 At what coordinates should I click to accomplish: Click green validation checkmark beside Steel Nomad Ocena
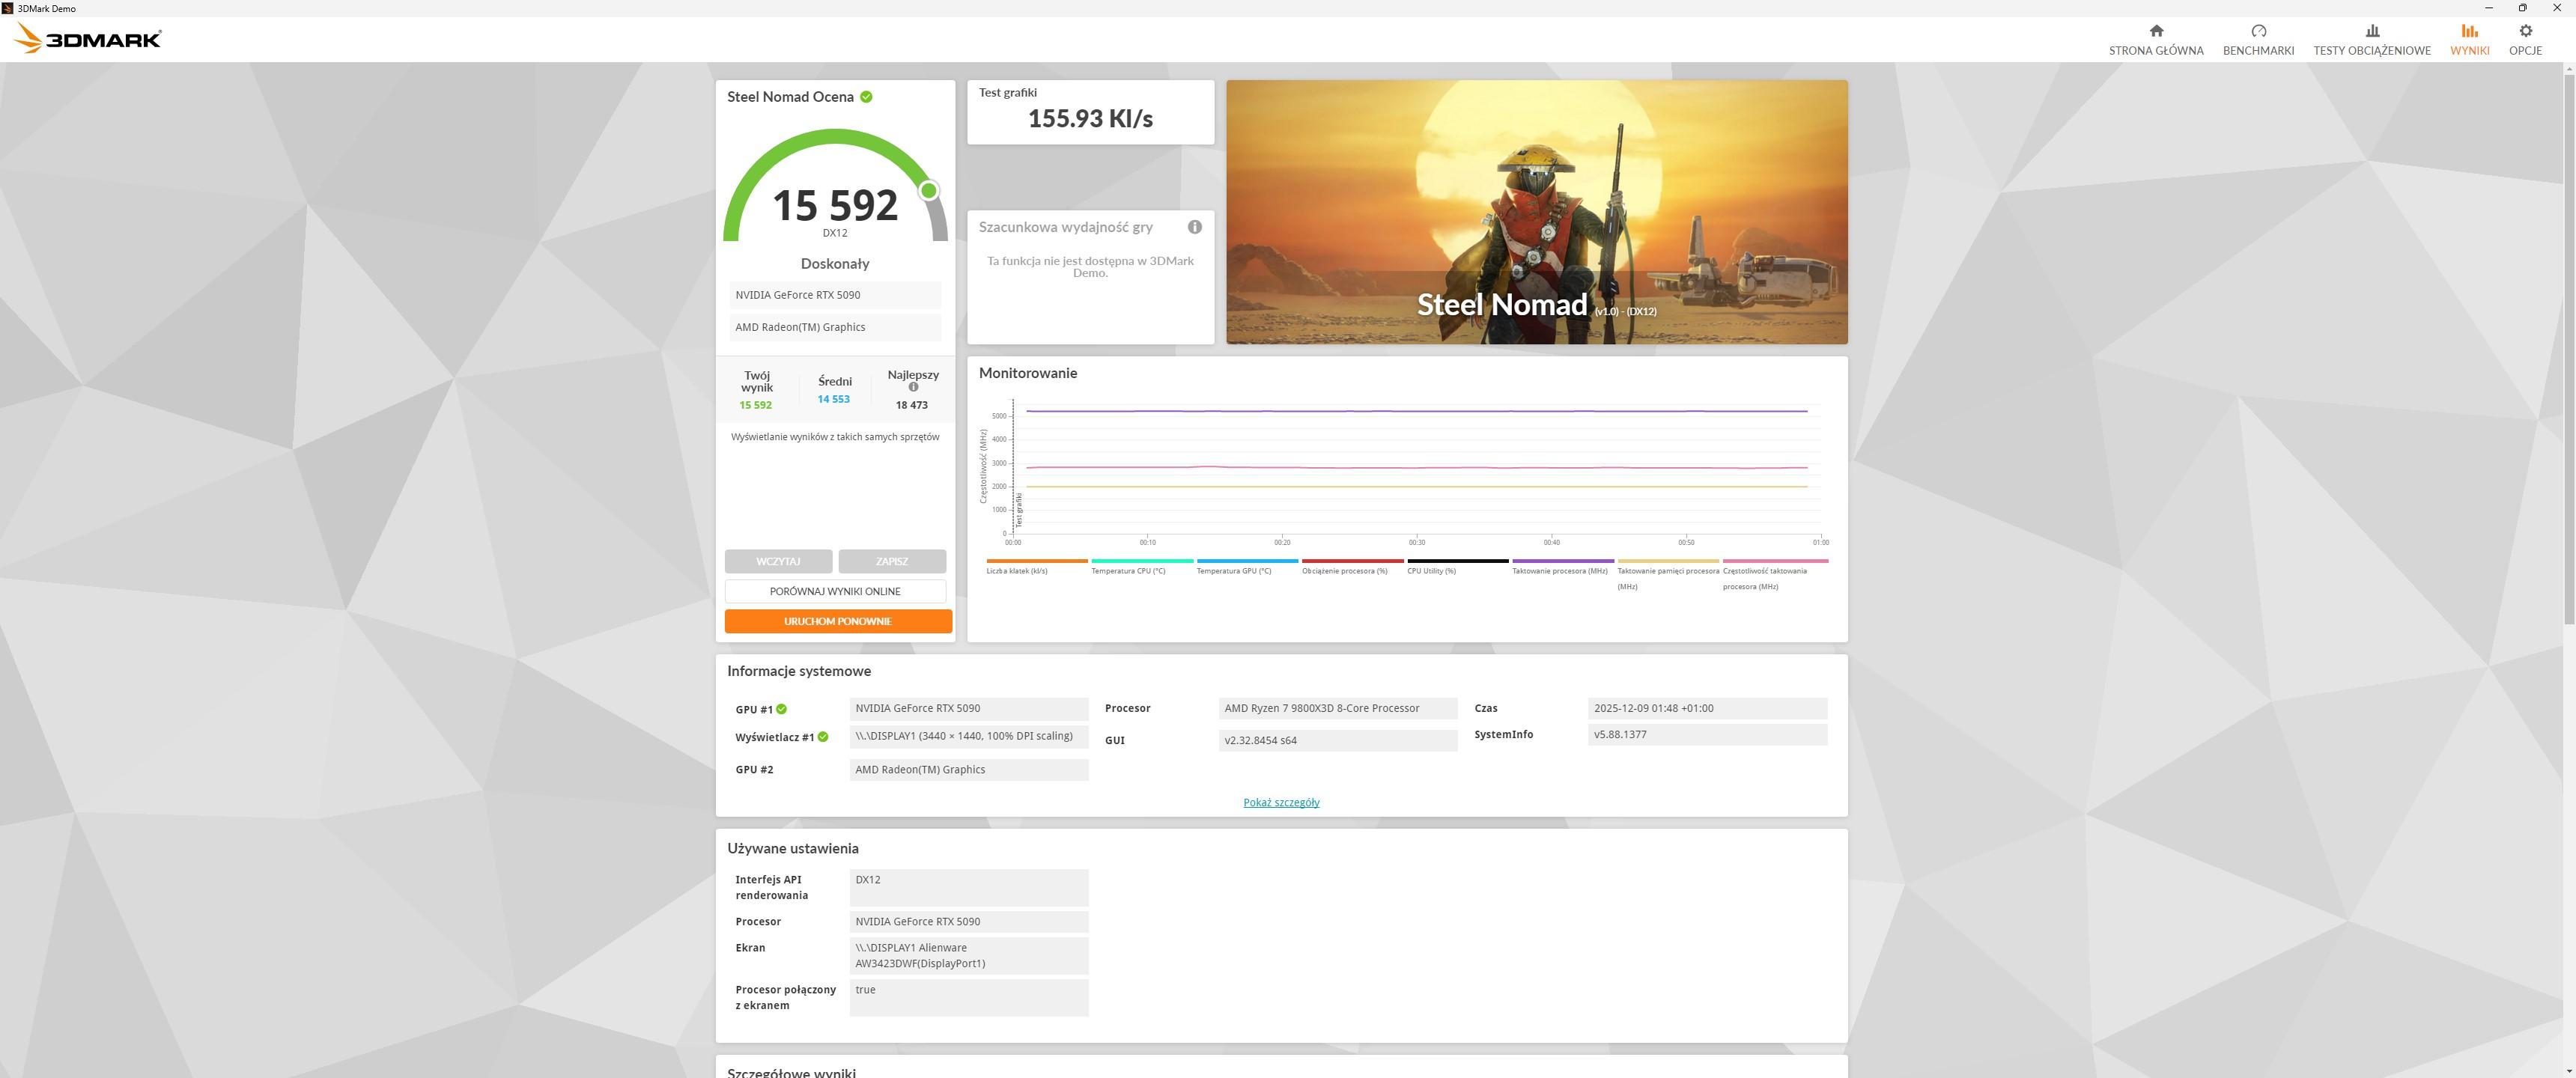pyautogui.click(x=866, y=97)
